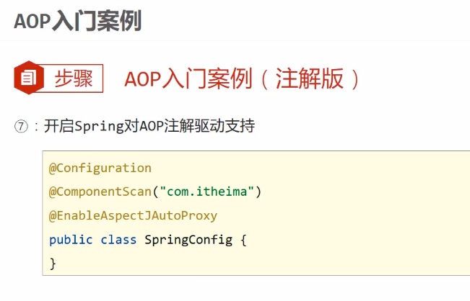Click the @EnableAspectJAutoProxy annotation
470x301 pixels.
pos(134,215)
